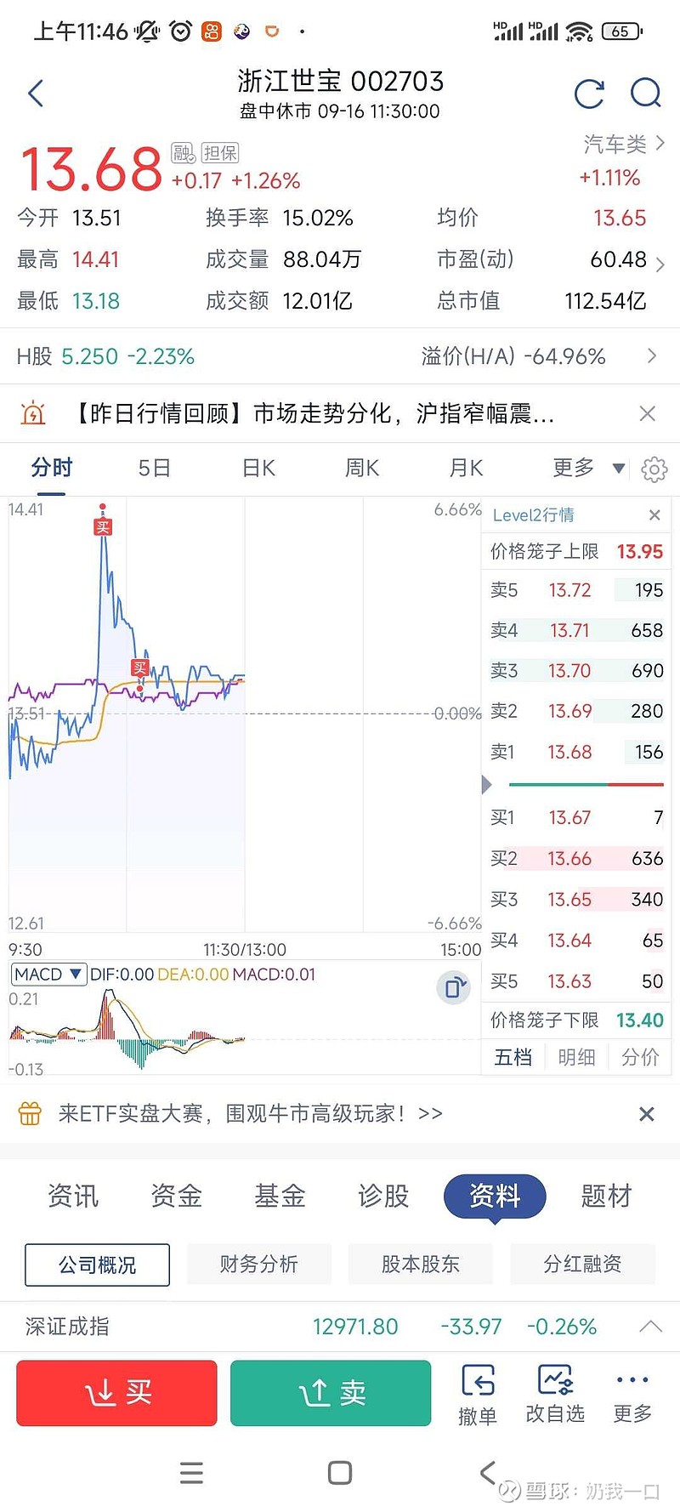
Task: Refresh the stock quote
Action: [x=589, y=94]
